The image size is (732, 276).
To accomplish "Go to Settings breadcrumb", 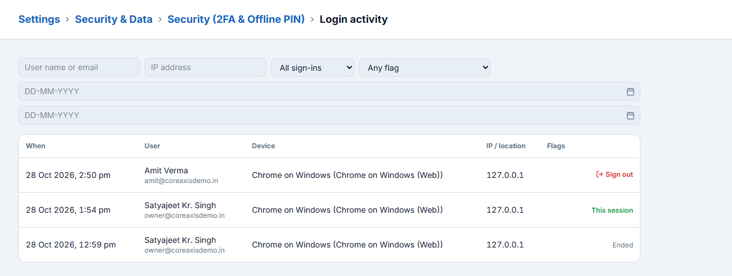I will click(39, 19).
